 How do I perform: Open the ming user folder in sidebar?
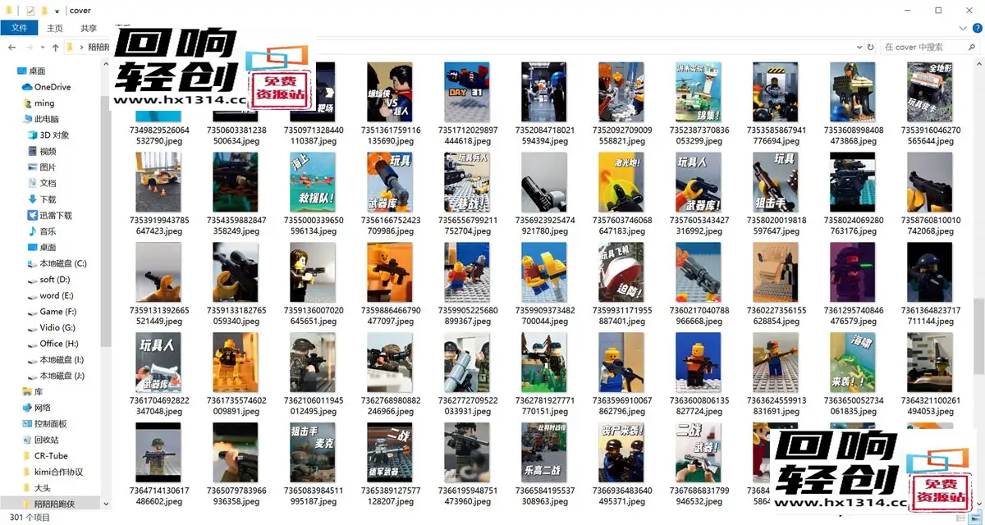[44, 103]
